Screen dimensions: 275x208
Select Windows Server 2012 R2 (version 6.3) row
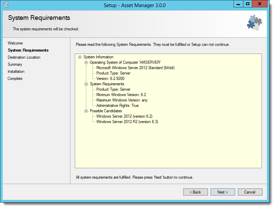coord(127,122)
